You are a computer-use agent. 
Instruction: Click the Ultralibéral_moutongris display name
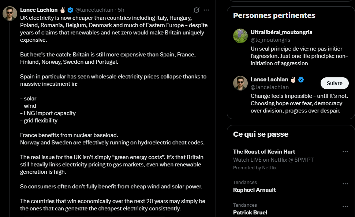pos(281,32)
